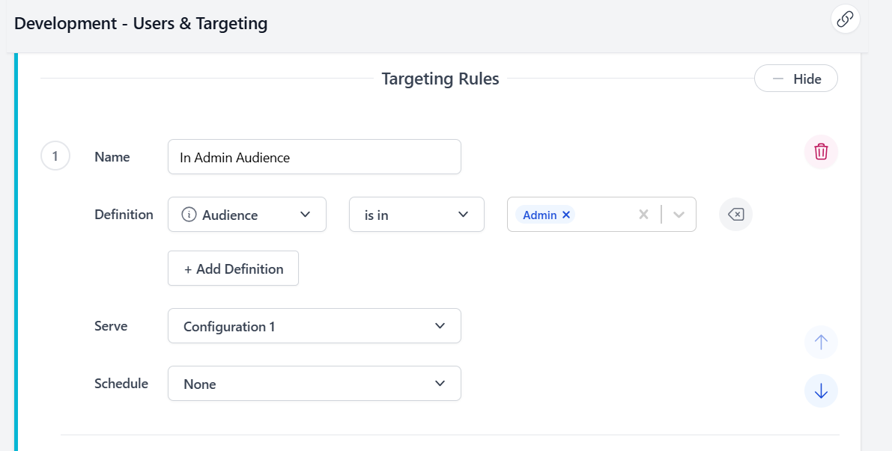
Task: Click the Serve label
Action: click(x=111, y=326)
